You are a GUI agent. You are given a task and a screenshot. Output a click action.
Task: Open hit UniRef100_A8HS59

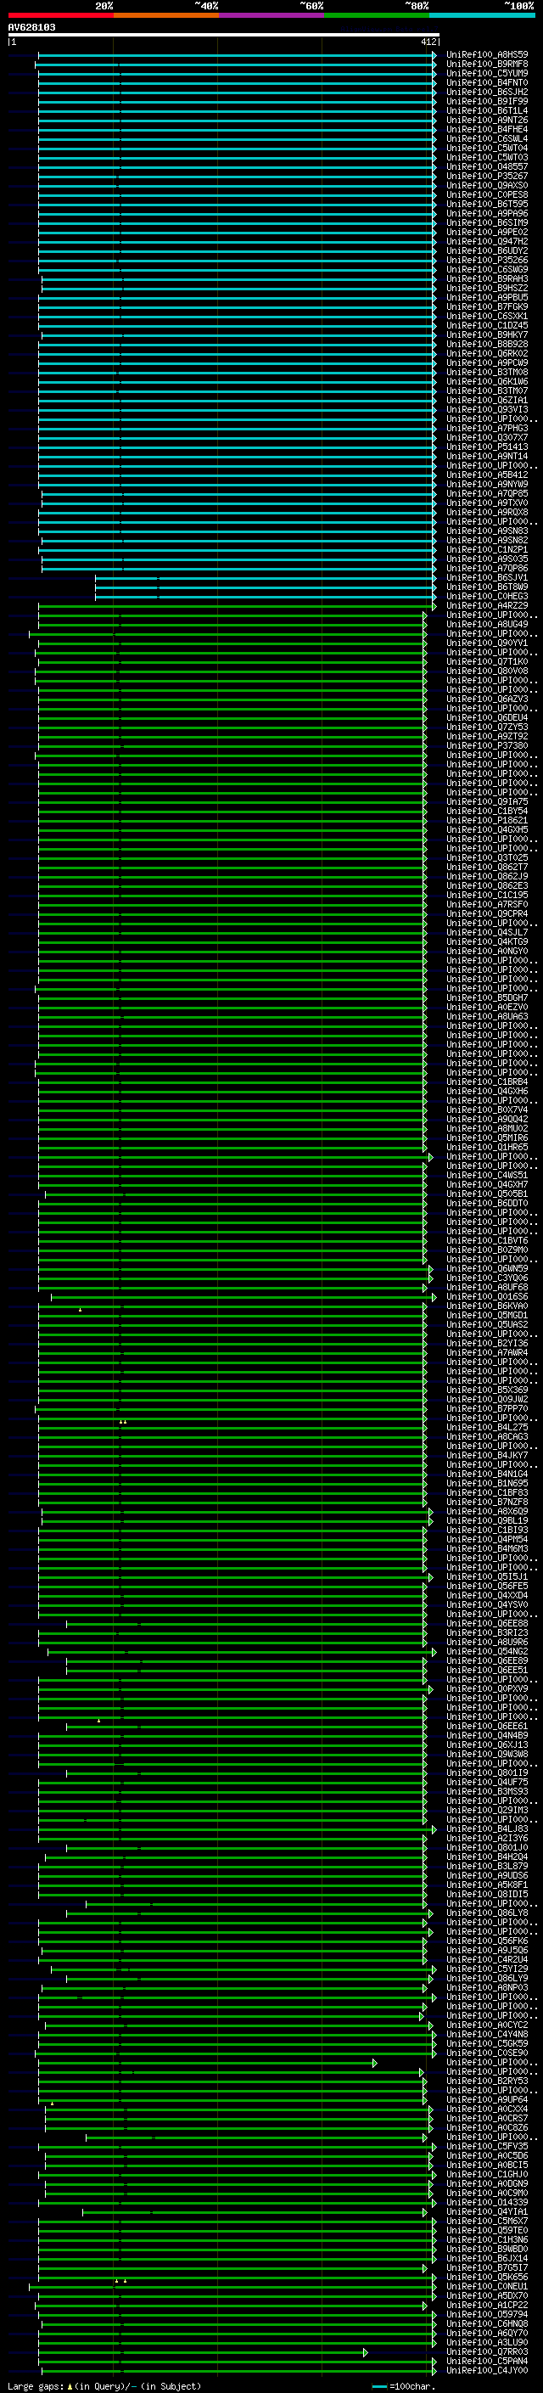pyautogui.click(x=486, y=55)
